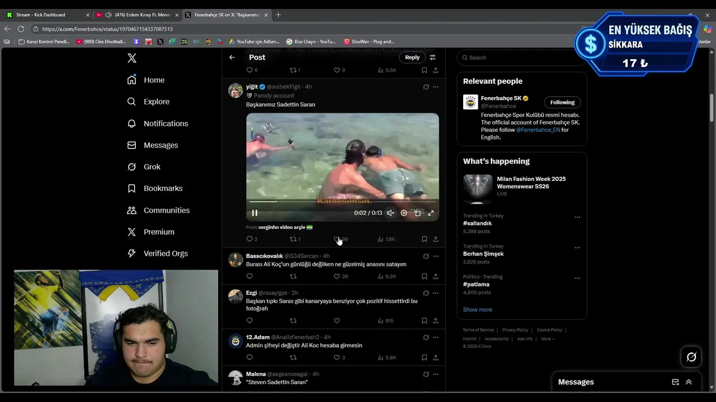This screenshot has width=716, height=402.
Task: Reply to yiğit's post
Action: (252, 239)
